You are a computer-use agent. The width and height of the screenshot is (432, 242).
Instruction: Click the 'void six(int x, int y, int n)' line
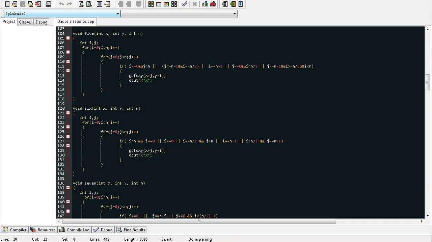107,108
